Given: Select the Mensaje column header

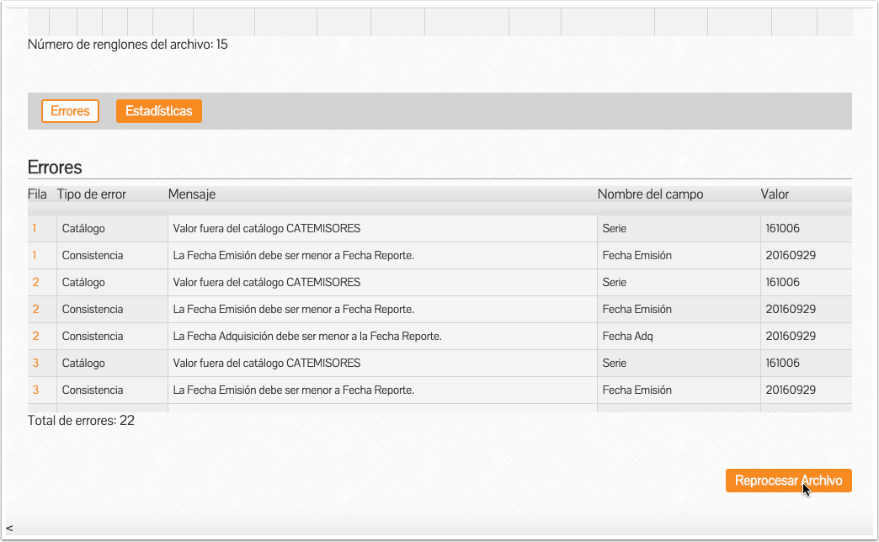Looking at the screenshot, I should (192, 194).
